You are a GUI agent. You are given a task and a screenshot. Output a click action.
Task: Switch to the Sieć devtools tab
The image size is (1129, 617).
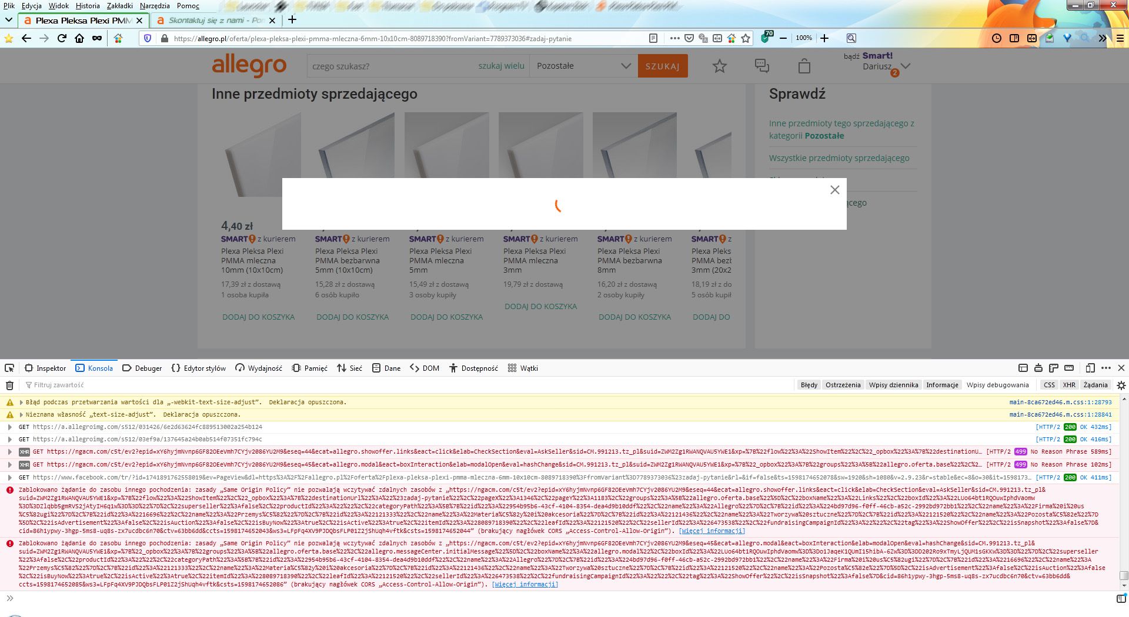(349, 368)
